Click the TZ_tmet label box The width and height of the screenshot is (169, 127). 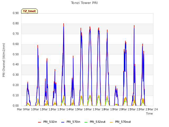pyautogui.click(x=29, y=11)
